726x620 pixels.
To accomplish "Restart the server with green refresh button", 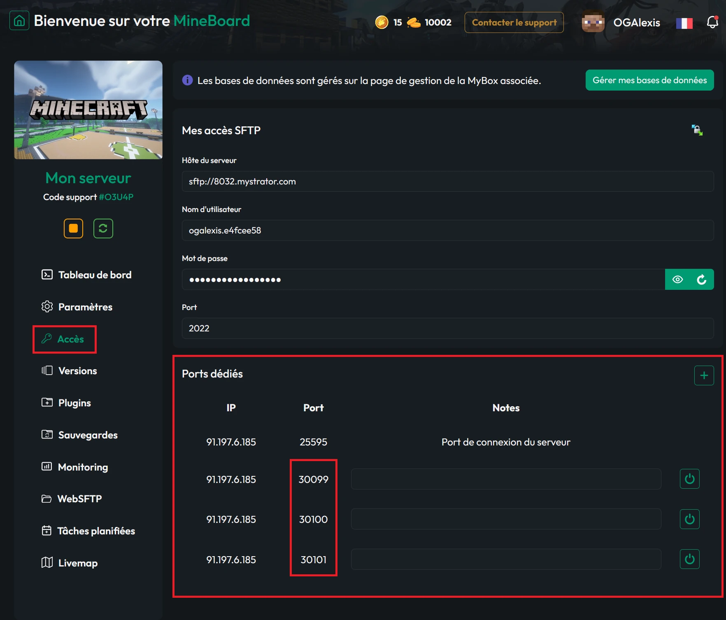I will [x=103, y=228].
